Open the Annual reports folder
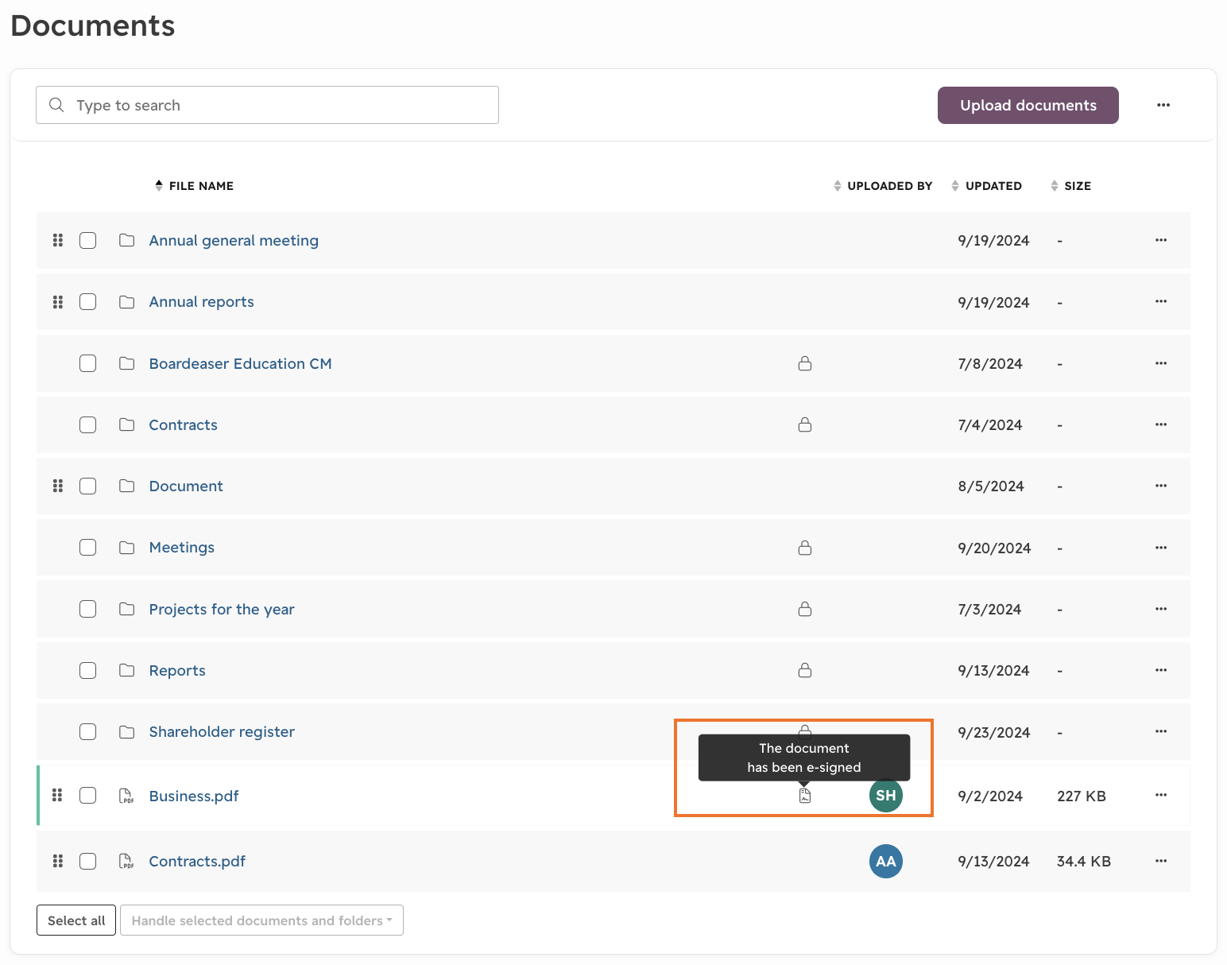 tap(202, 302)
